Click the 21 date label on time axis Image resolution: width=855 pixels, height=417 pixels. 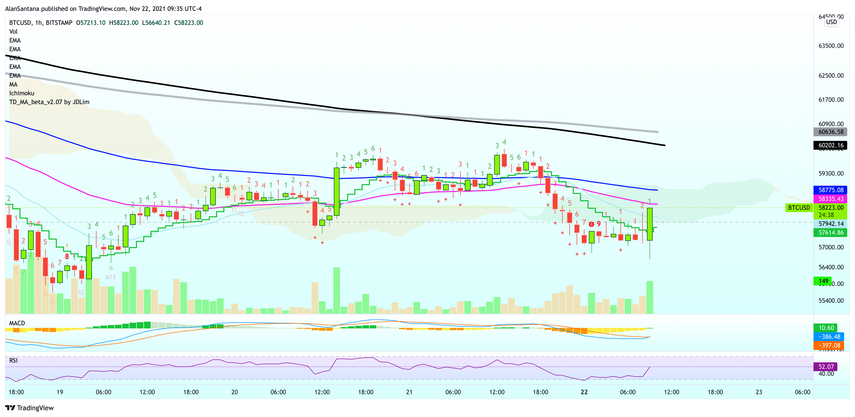click(409, 392)
